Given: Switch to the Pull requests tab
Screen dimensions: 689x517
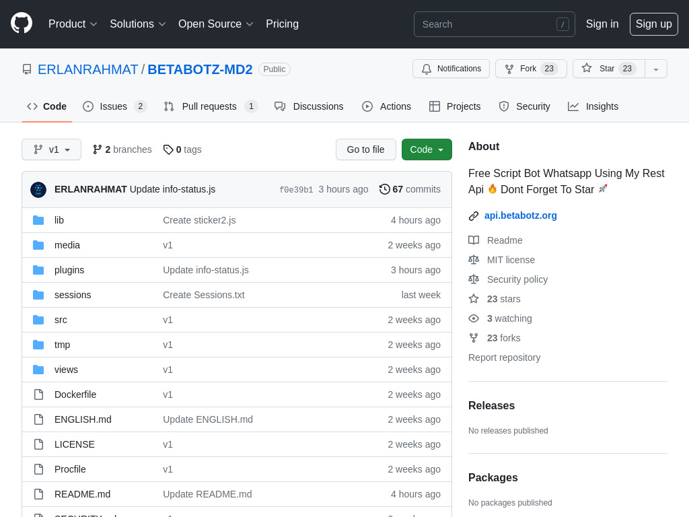Looking at the screenshot, I should tap(210, 106).
